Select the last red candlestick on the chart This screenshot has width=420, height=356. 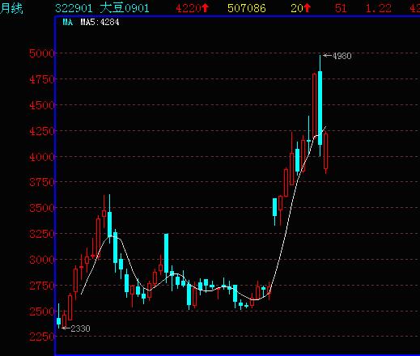326,151
